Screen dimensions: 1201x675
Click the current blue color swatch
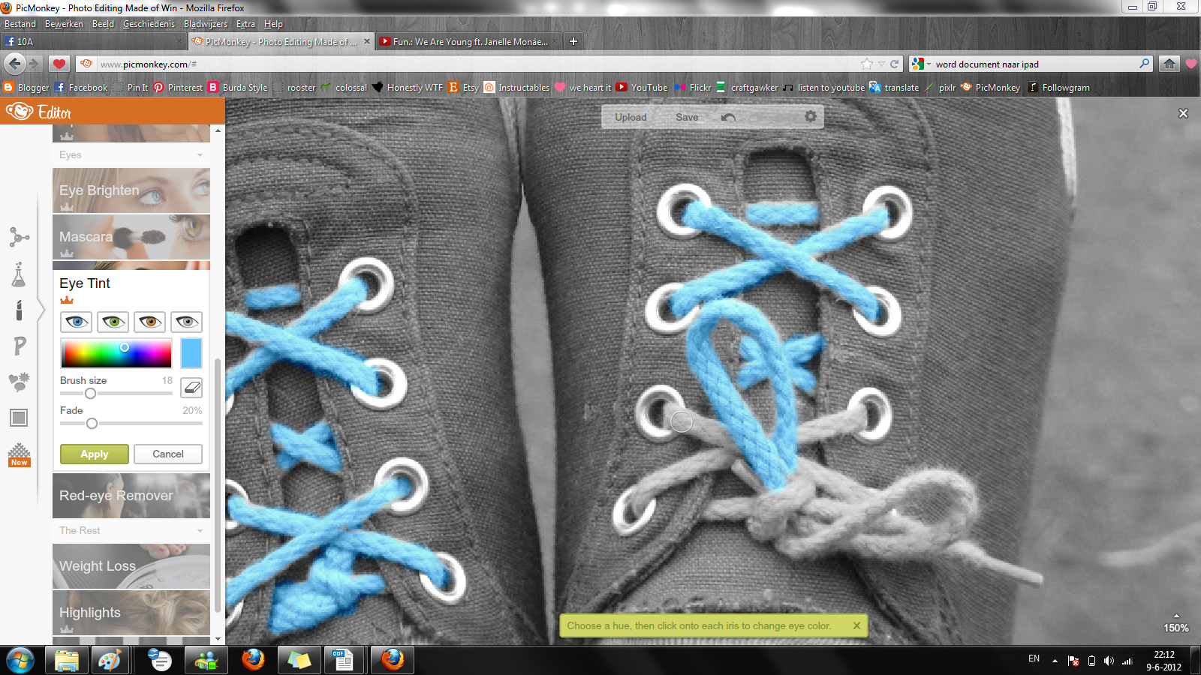191,353
